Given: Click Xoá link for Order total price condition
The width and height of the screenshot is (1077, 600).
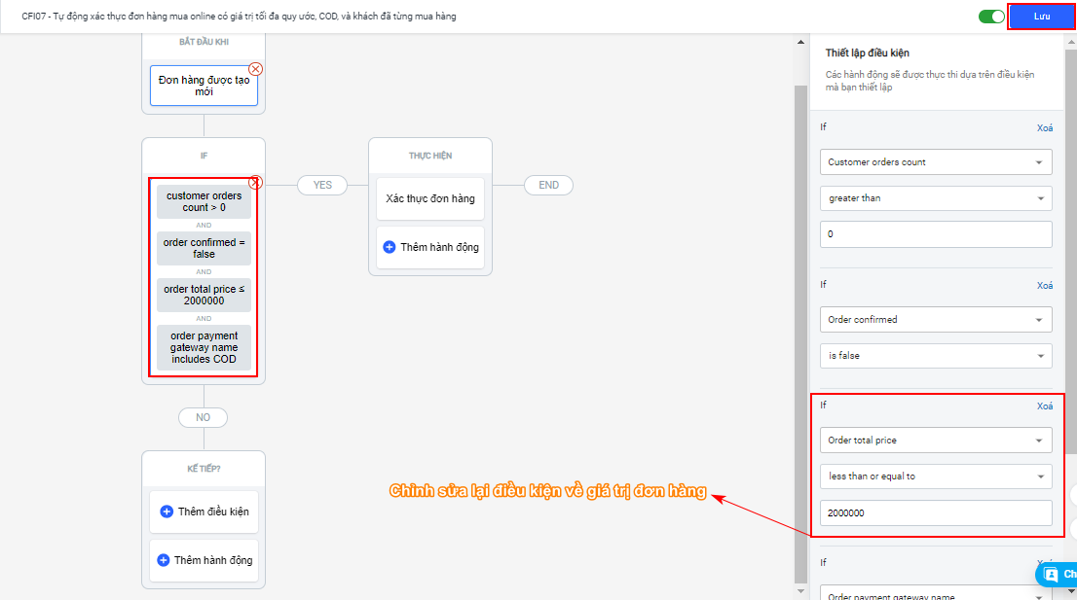Looking at the screenshot, I should pos(1044,406).
